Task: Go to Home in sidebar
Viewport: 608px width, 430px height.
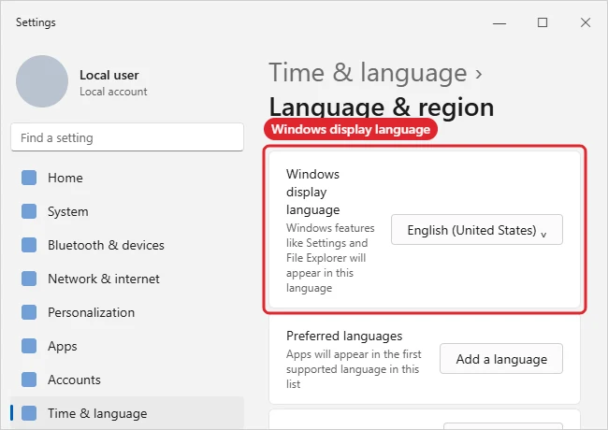Action: tap(127, 178)
